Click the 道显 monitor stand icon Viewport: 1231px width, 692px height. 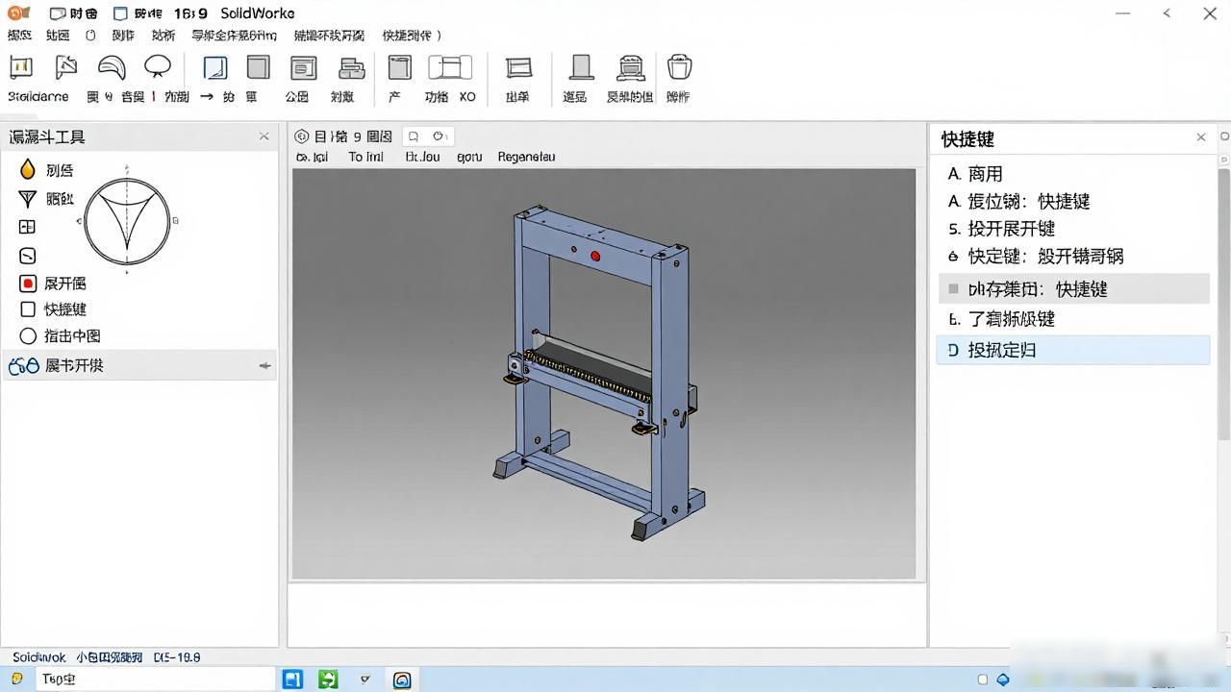coord(580,67)
